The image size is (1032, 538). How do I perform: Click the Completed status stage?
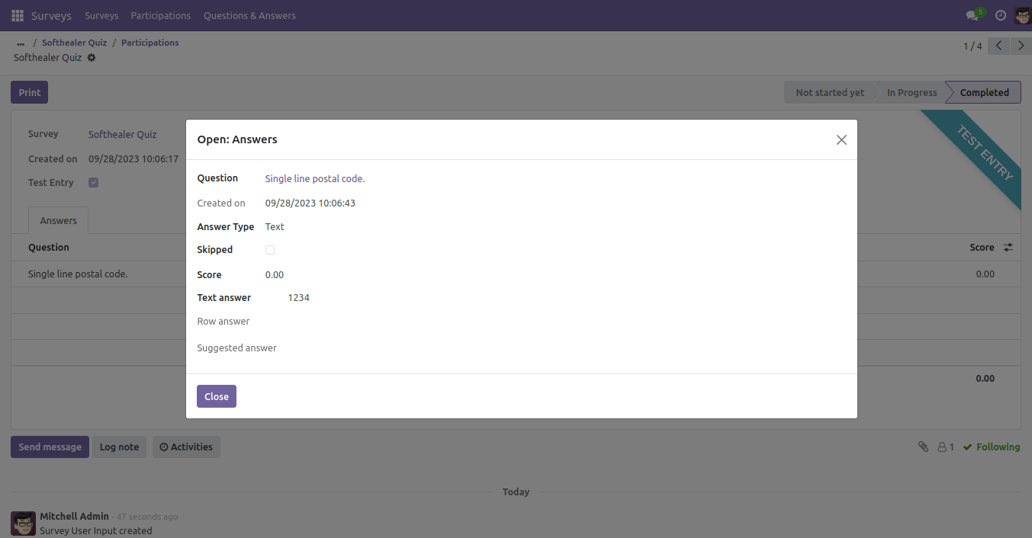(984, 92)
